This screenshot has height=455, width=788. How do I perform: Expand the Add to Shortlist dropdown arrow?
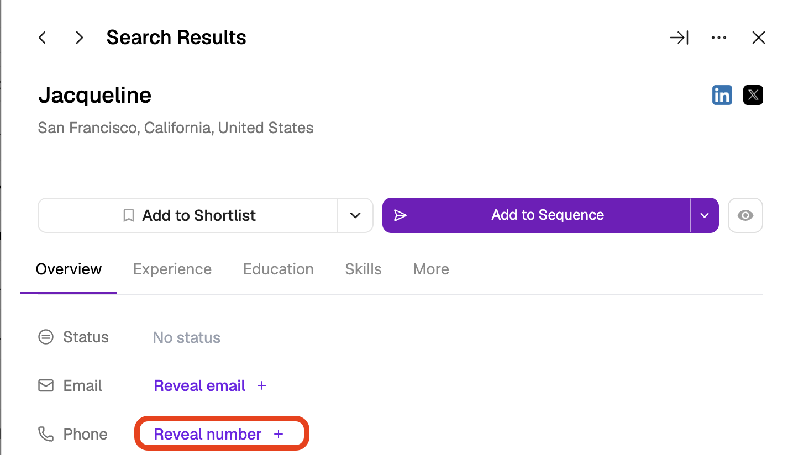pyautogui.click(x=355, y=215)
